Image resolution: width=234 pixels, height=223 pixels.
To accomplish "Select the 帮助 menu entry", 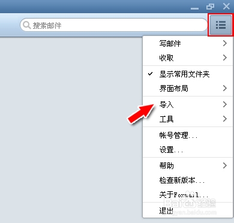I will pyautogui.click(x=188, y=165).
